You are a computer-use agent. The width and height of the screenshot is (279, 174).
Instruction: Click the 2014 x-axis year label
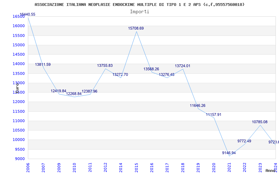point(121,167)
